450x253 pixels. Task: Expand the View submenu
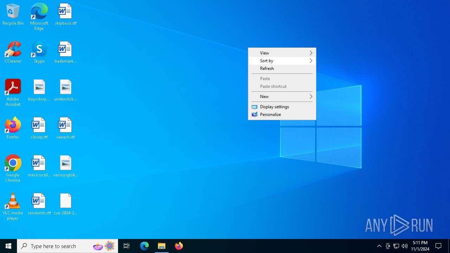[x=282, y=53]
